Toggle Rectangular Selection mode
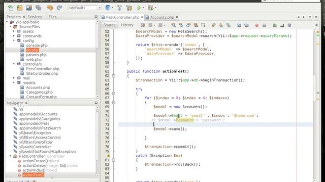325x182 pixels. pos(203,25)
